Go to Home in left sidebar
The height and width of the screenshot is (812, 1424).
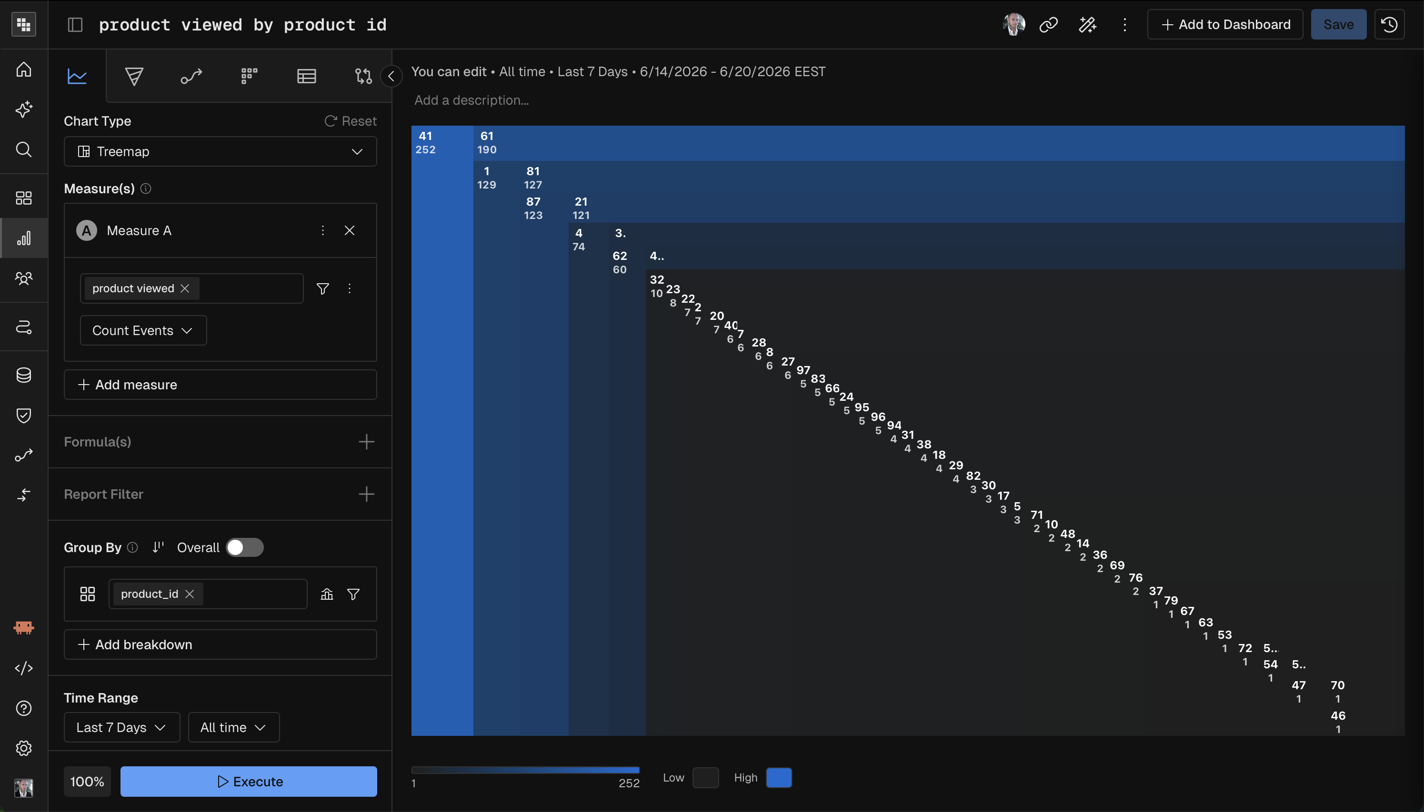[23, 69]
